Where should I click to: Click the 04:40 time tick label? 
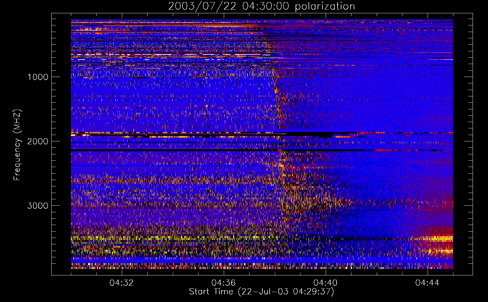(325, 283)
